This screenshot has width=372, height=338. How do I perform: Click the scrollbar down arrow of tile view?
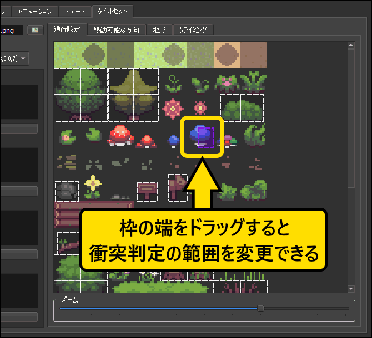tap(350, 289)
